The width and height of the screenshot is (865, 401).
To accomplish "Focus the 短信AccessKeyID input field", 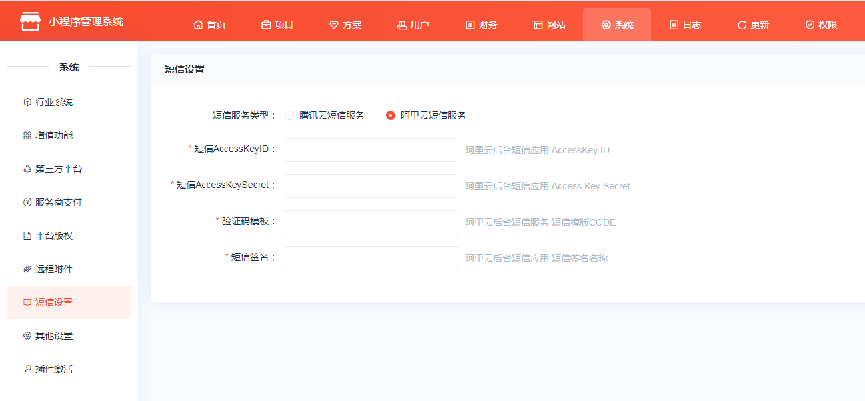I will 371,150.
